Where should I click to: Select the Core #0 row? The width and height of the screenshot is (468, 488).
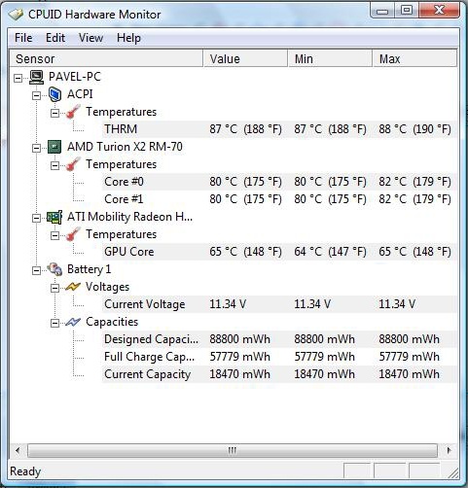279,182
